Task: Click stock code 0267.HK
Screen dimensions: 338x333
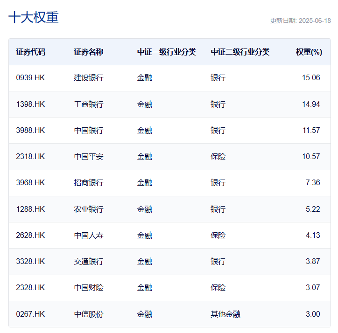Action: pos(30,314)
